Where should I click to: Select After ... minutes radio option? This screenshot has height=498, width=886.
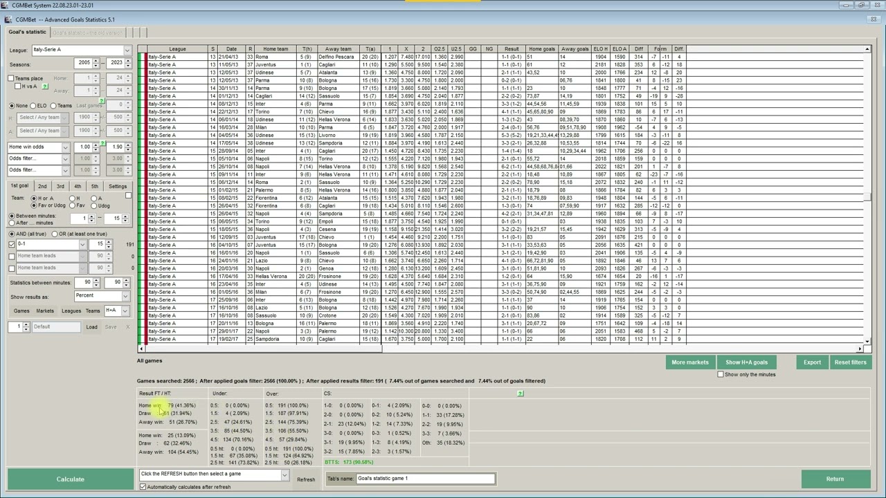(x=12, y=223)
